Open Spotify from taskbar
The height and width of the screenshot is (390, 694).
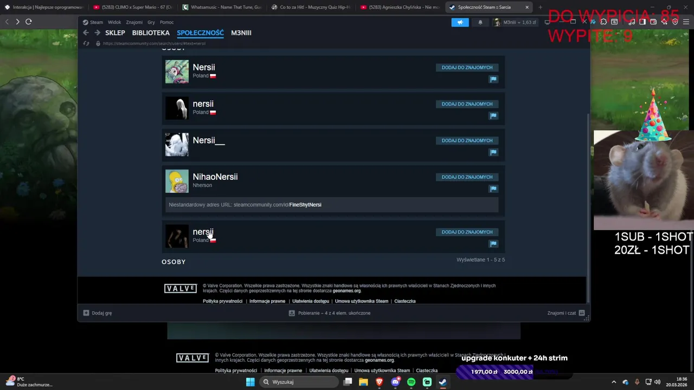click(x=411, y=382)
